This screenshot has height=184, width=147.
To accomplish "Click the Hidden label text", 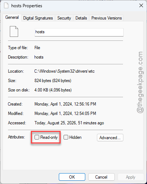I will 75,137.
